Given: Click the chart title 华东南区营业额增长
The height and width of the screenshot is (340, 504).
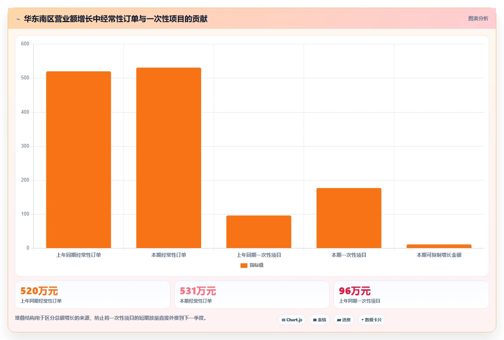Looking at the screenshot, I should tap(115, 19).
